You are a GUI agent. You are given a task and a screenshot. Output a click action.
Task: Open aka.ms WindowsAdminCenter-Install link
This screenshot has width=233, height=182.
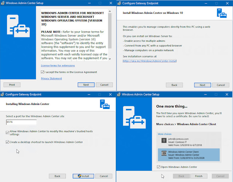[x=150, y=61]
